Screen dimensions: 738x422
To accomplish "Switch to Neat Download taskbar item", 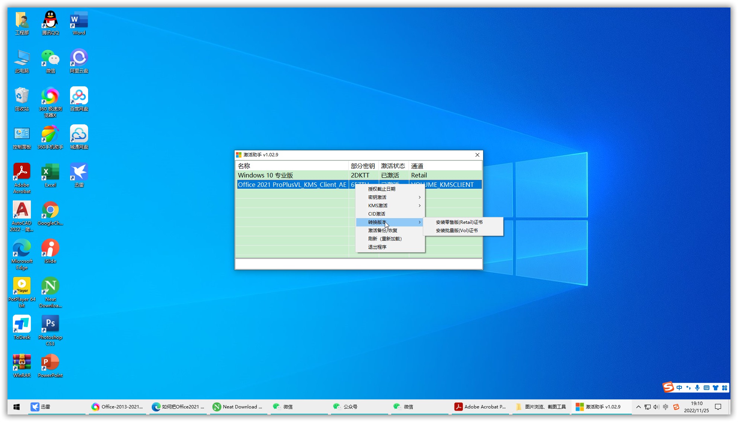I will [x=238, y=407].
